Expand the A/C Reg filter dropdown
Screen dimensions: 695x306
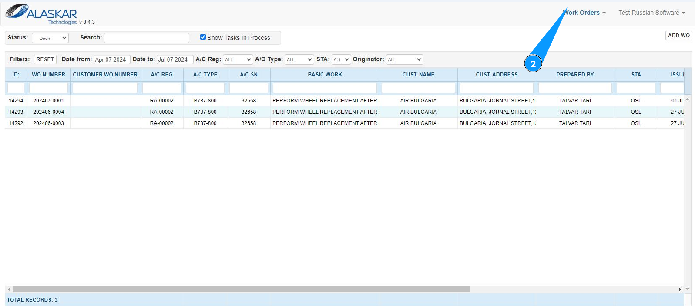[x=238, y=59]
